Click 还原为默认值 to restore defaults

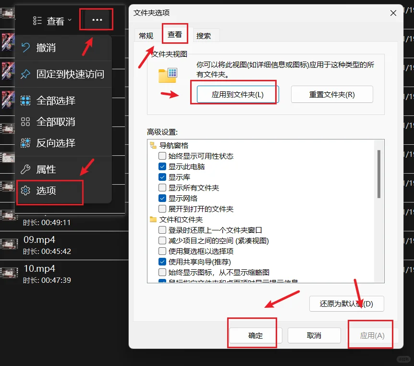click(346, 303)
